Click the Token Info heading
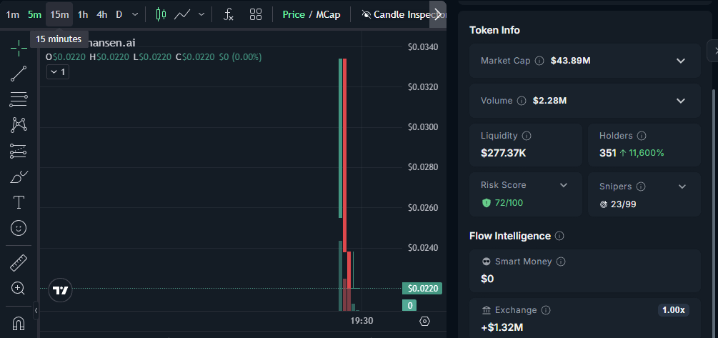This screenshot has width=718, height=338. point(494,30)
